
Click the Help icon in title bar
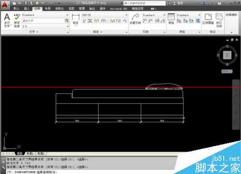coord(219,3)
